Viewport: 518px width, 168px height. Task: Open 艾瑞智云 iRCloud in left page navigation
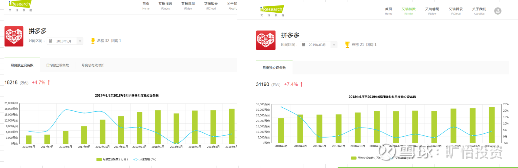(x=211, y=6)
